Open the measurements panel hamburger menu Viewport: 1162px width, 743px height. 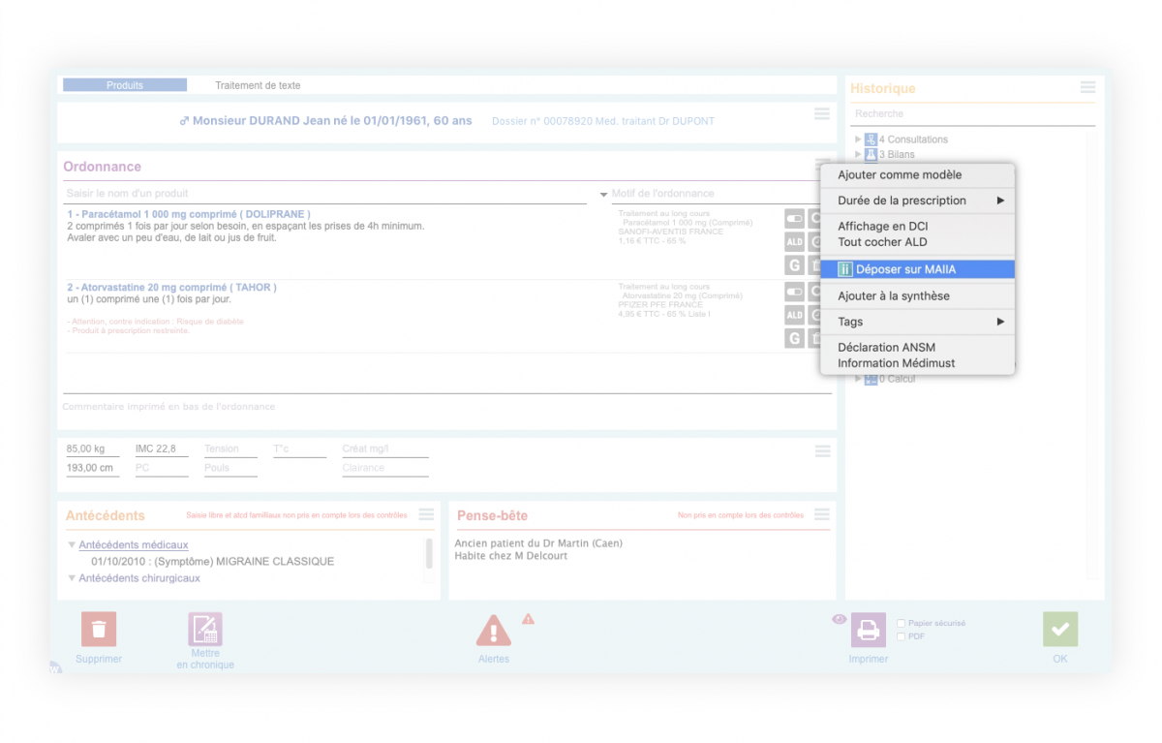(x=822, y=451)
